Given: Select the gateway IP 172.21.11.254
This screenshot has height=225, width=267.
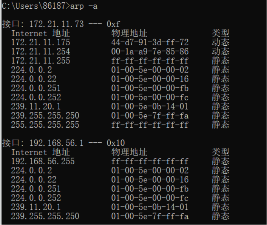Looking at the screenshot, I should tap(40, 52).
